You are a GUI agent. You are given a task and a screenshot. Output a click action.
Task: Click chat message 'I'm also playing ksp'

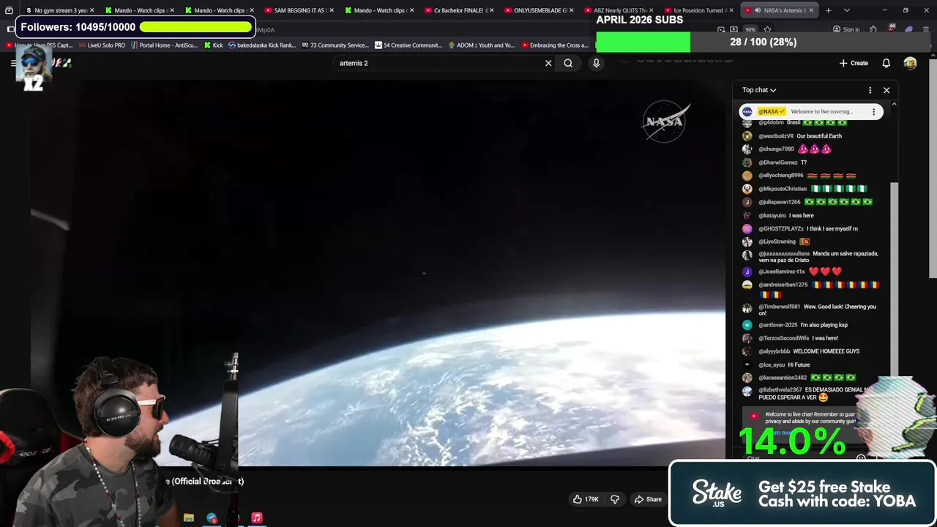coord(824,325)
